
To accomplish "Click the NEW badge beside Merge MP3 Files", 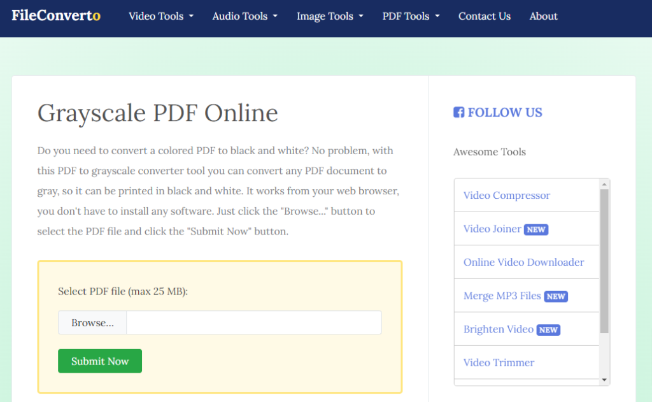I will 555,296.
